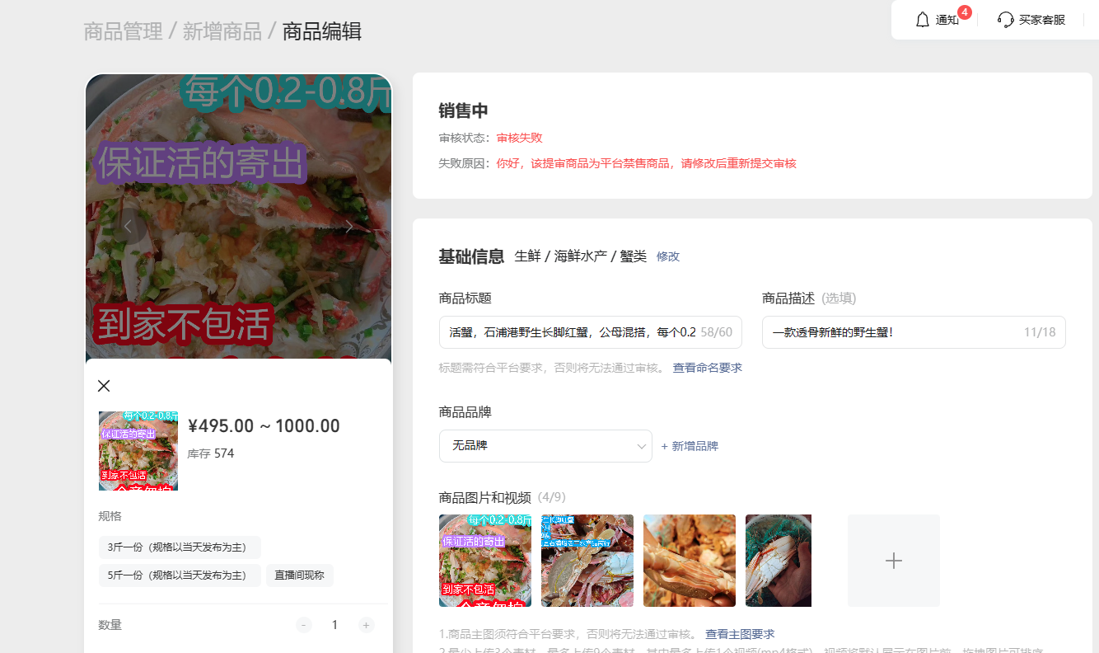The height and width of the screenshot is (653, 1099).
Task: Click the 库存 574 text
Action: [x=211, y=453]
